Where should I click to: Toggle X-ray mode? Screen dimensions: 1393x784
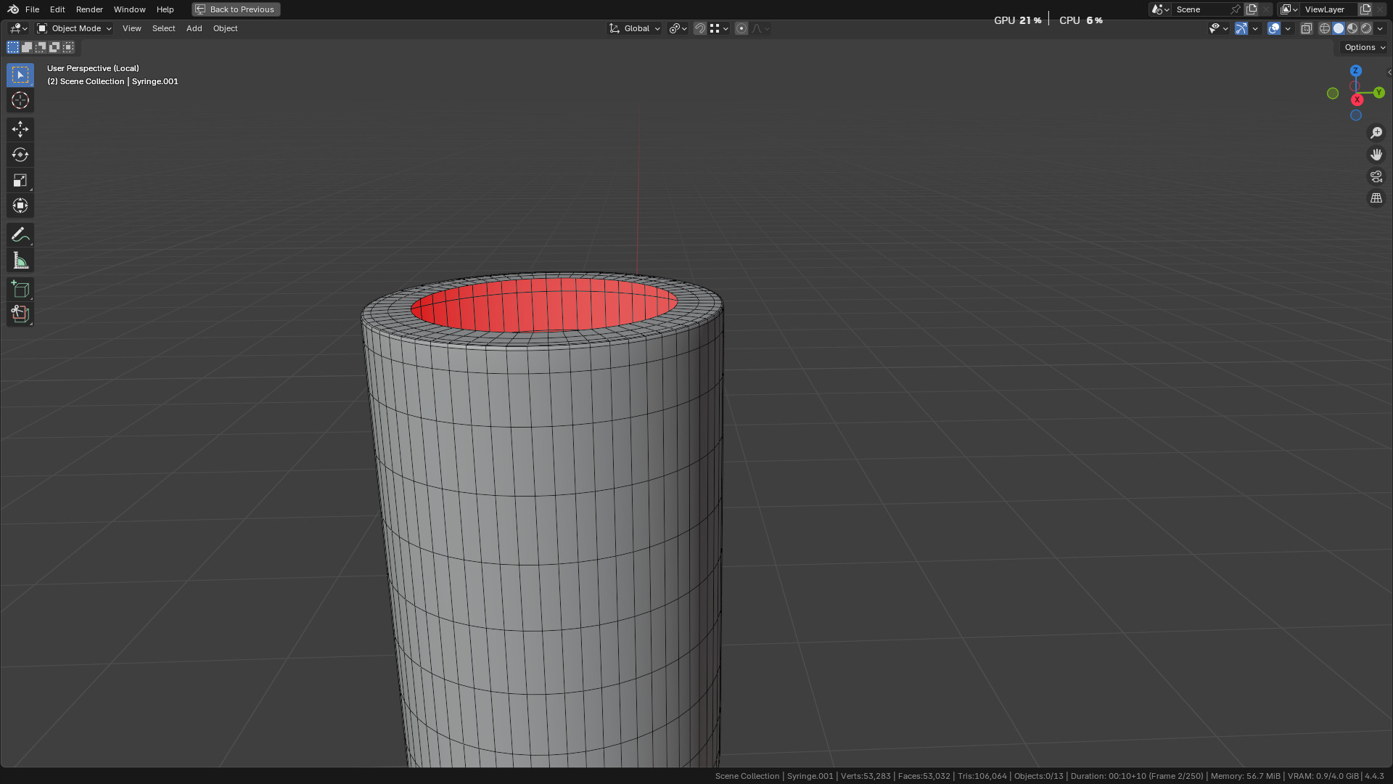(x=1307, y=28)
